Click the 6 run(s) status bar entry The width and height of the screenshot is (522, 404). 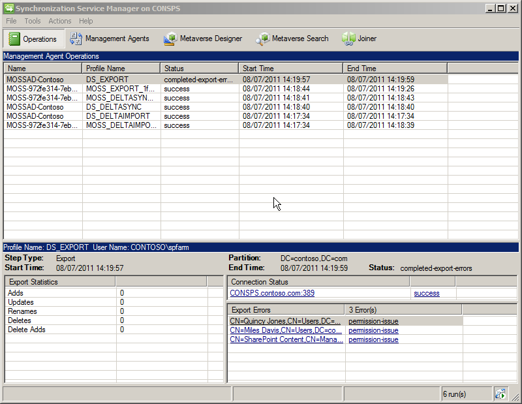click(x=467, y=394)
